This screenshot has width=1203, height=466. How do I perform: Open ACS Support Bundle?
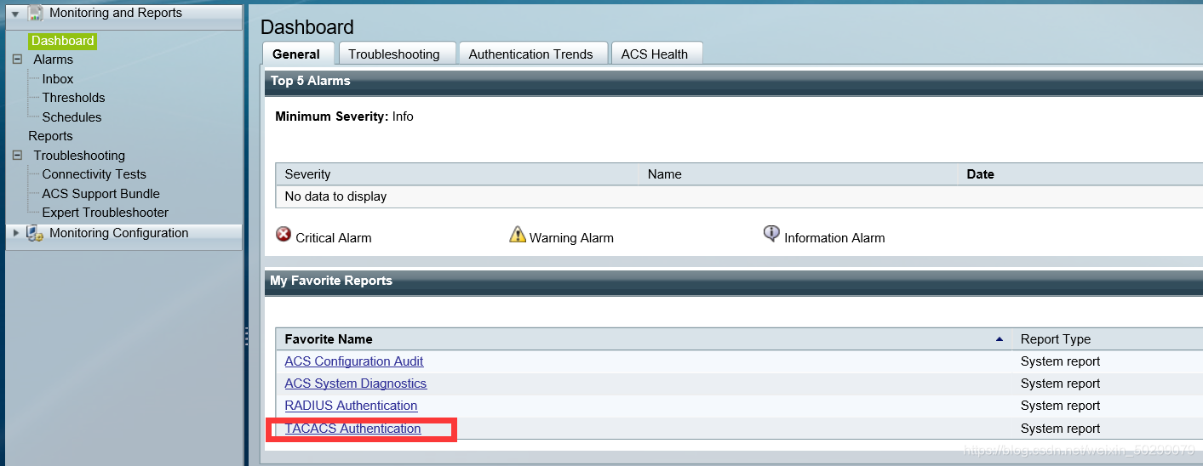click(100, 194)
